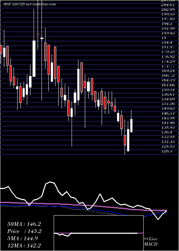Click the 176.82 price axis label
Viewport: 179px width, 251px height.
click(x=168, y=57)
